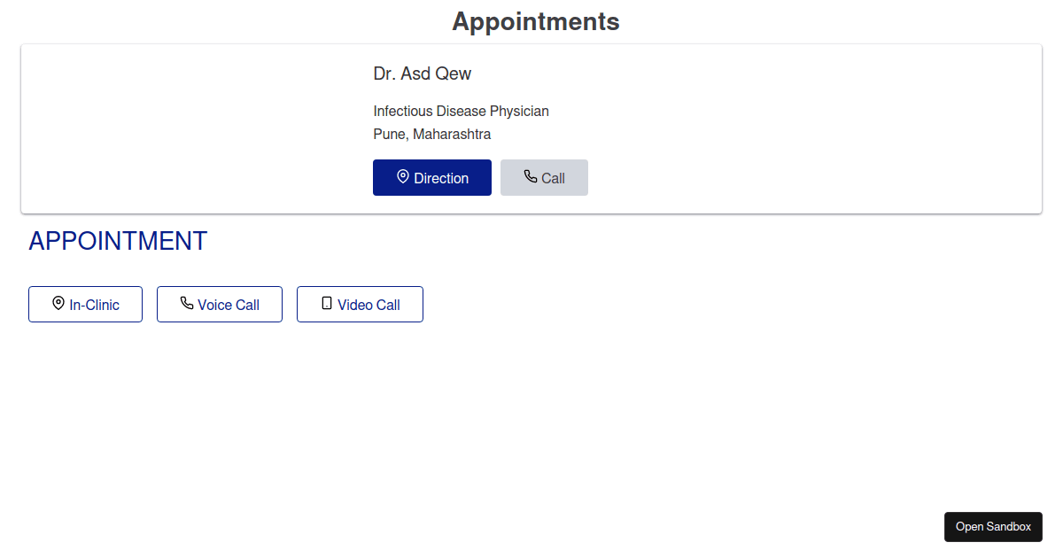
Task: Switch appointment mode to Voice Call
Action: [x=219, y=304]
